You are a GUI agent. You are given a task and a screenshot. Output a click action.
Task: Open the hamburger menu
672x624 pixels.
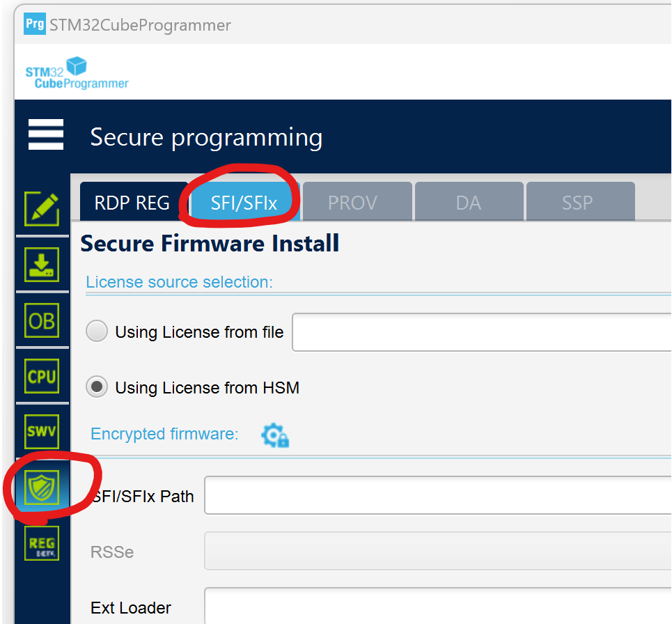[x=46, y=134]
